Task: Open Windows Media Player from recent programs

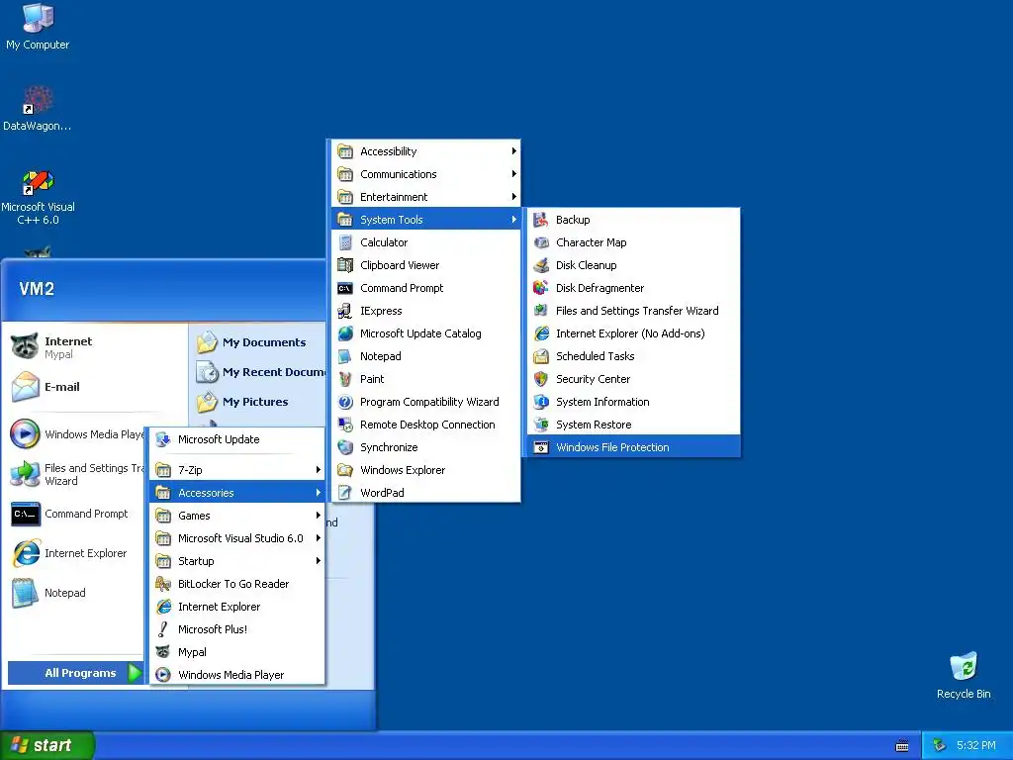Action: 77,434
